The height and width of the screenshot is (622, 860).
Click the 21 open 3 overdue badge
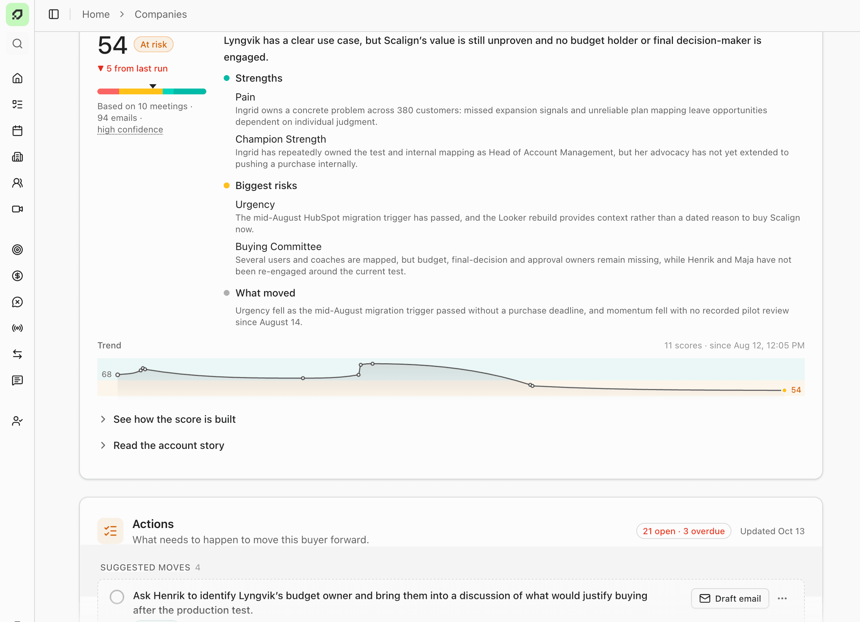click(683, 531)
